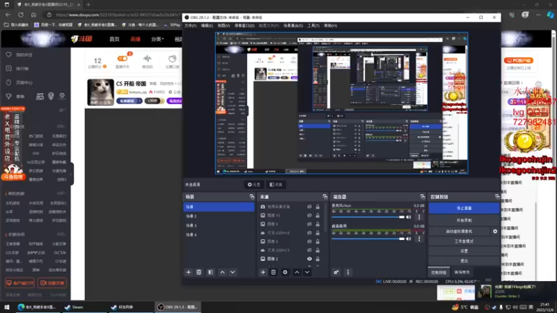Show the 图像 9 source
557x313 pixels.
[x=309, y=224]
